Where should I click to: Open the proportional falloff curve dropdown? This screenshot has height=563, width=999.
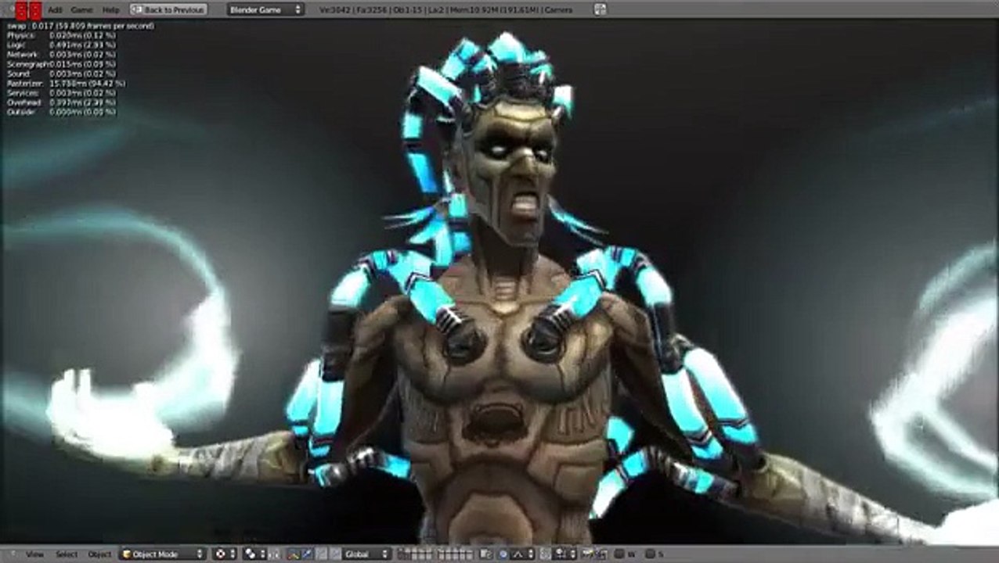523,554
